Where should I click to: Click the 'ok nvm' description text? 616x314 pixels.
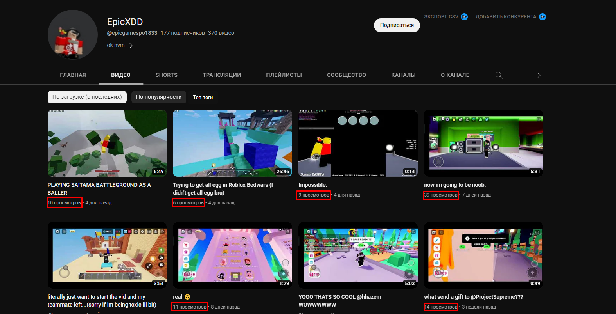116,45
